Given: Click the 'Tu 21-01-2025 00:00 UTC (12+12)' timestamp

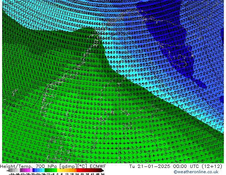Looking at the screenshot, I should (x=176, y=166).
